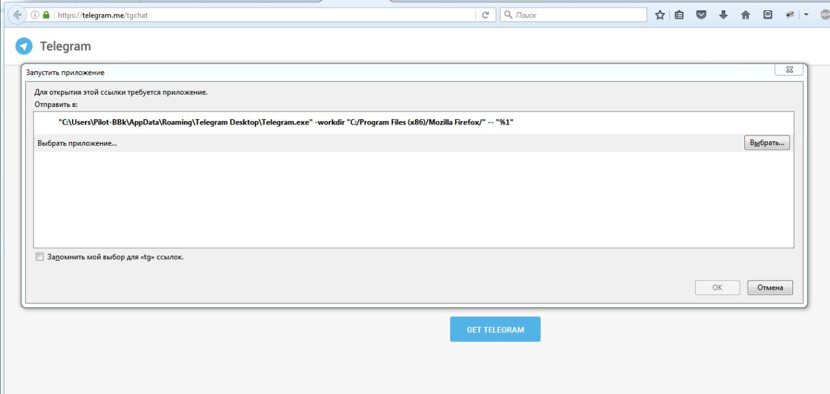Screen dimensions: 830x394
Task: Go to the home page icon
Action: pyautogui.click(x=746, y=15)
